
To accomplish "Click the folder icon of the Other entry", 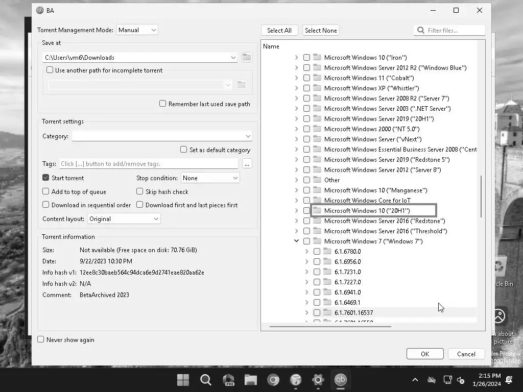I will (x=317, y=180).
